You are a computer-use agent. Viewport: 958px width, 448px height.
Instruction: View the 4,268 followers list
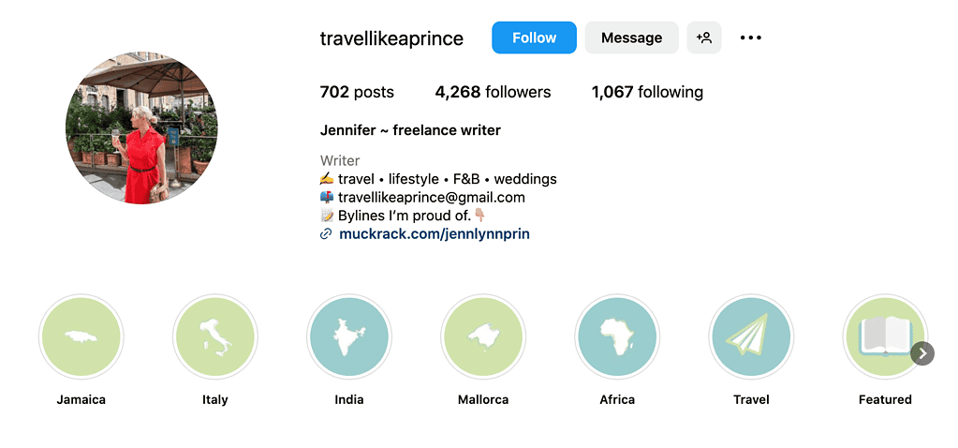click(x=494, y=92)
